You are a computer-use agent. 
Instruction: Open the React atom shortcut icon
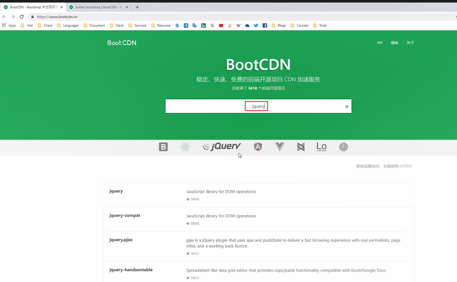[185, 147]
